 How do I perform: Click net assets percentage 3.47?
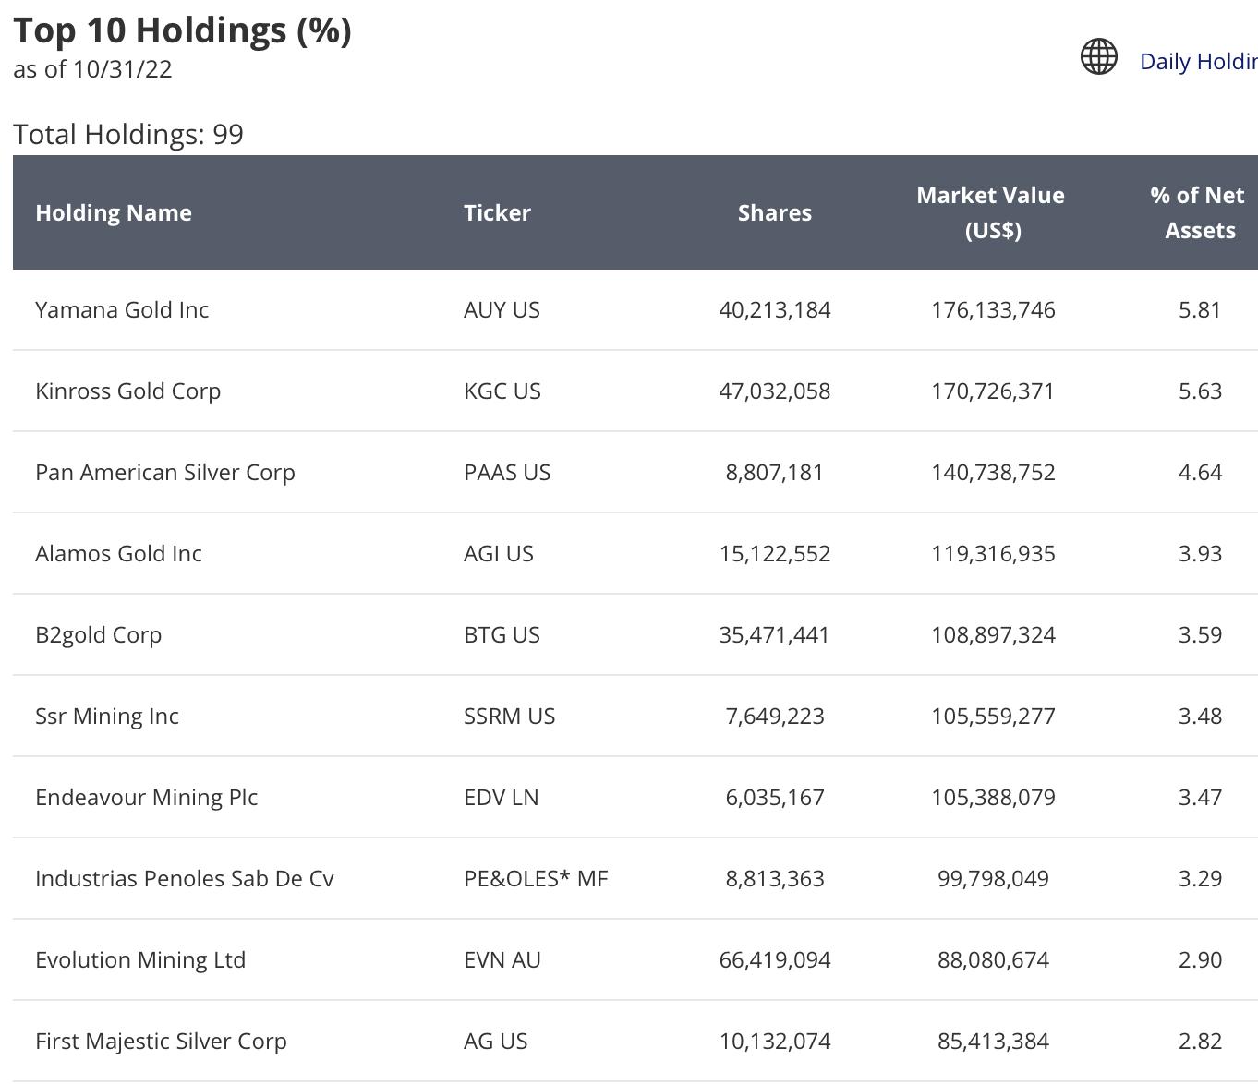click(x=1200, y=797)
